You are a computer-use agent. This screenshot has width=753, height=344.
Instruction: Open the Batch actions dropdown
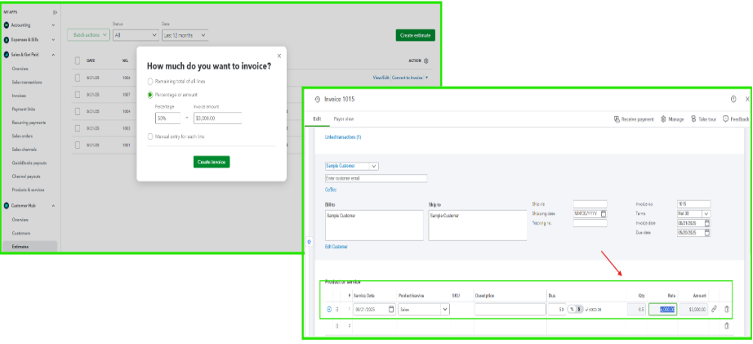(x=88, y=35)
